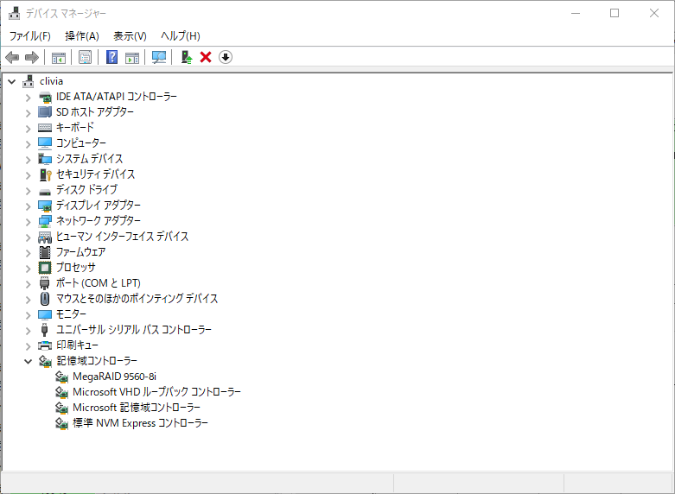
Task: Select the キーボード label
Action: pyautogui.click(x=75, y=127)
